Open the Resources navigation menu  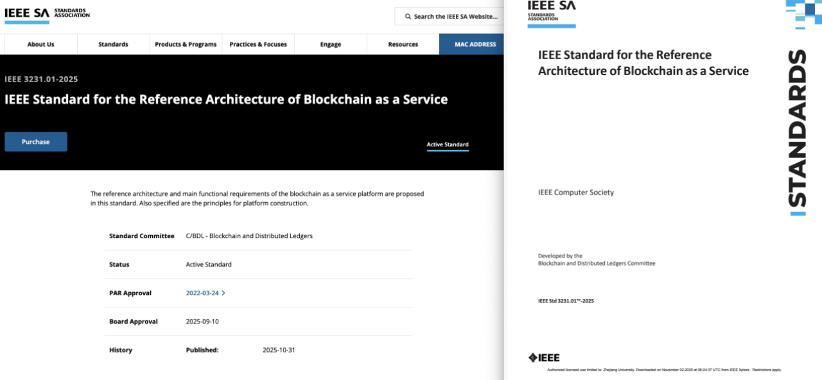coord(403,44)
